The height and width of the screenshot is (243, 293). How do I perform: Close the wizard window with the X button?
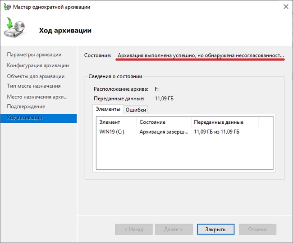pos(285,7)
